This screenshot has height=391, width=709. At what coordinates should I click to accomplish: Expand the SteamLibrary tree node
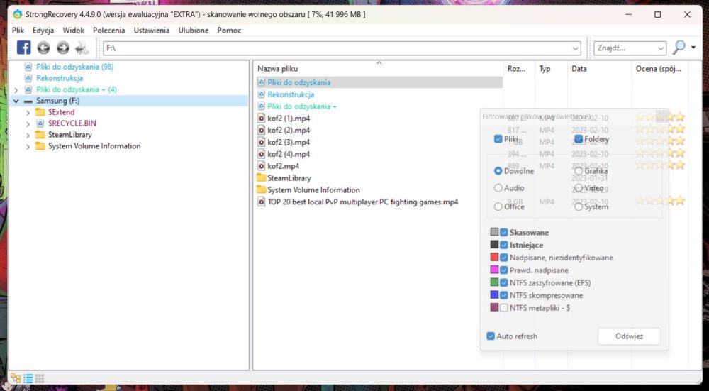[28, 135]
